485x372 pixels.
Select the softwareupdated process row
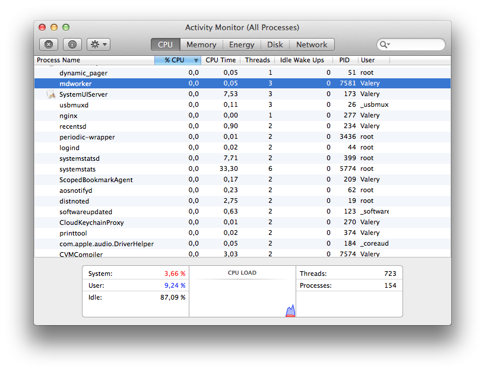[242, 211]
